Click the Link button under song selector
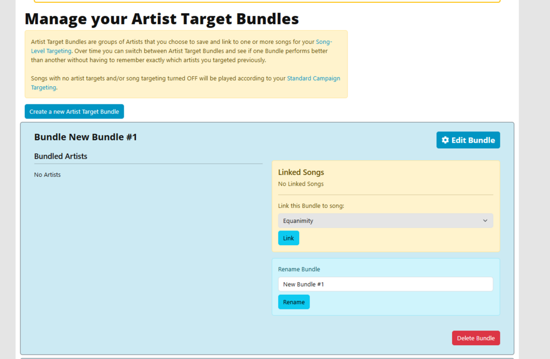550x359 pixels. click(288, 238)
